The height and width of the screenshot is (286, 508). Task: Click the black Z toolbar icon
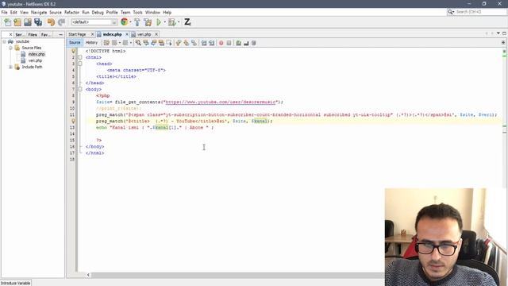point(187,22)
